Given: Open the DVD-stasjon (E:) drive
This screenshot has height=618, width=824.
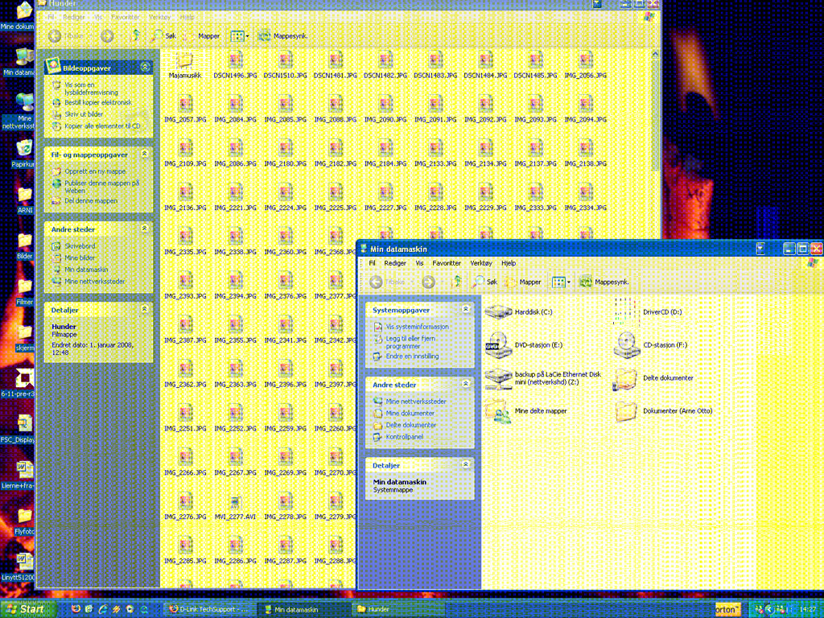Looking at the screenshot, I should tap(498, 345).
